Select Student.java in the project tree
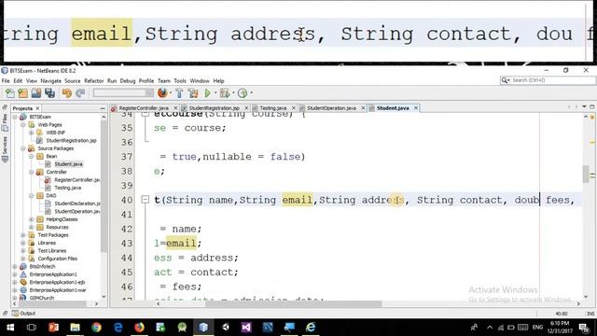597x336 pixels. coord(68,164)
